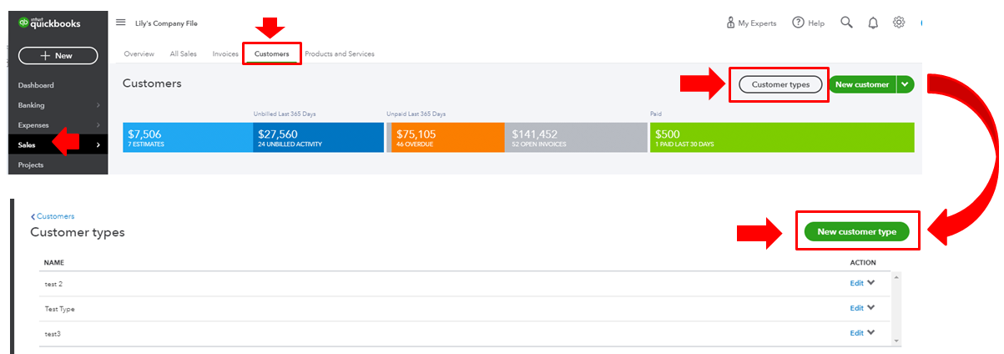
Task: Open the Help question mark icon
Action: tap(798, 23)
